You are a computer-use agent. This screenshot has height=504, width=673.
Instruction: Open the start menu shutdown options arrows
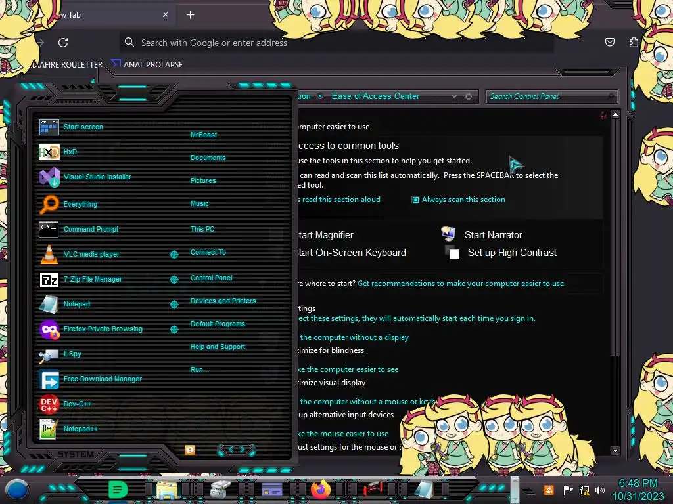(237, 450)
